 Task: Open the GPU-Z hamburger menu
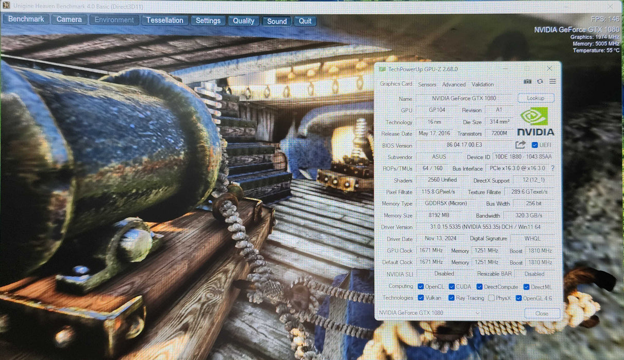(552, 82)
